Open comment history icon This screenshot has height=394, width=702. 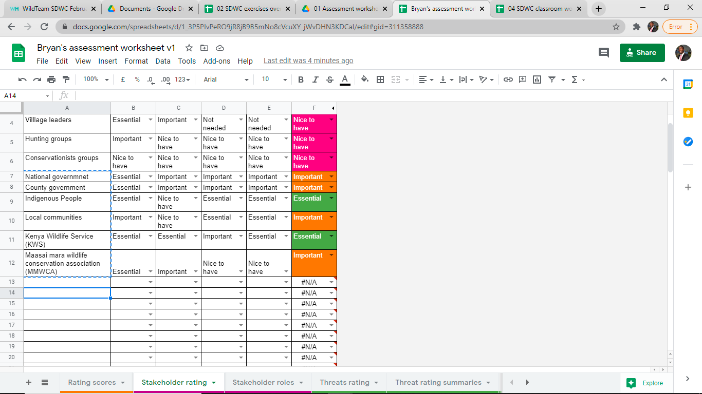point(604,52)
